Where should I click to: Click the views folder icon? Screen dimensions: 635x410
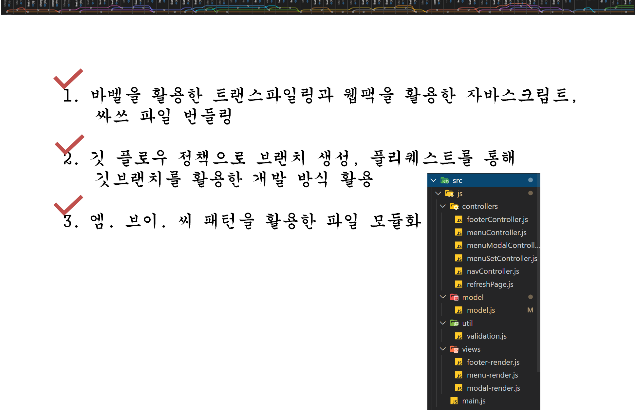coord(454,349)
